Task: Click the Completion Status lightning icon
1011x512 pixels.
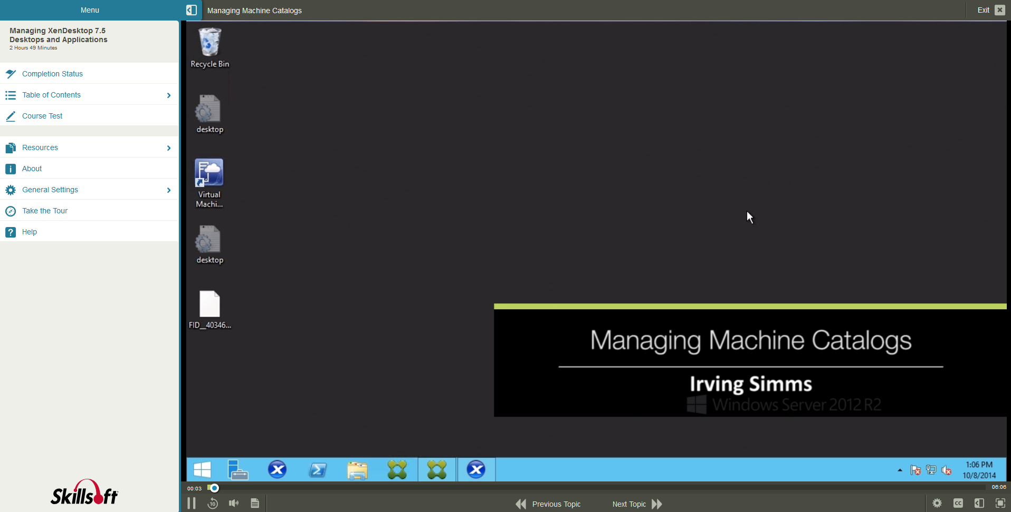Action: 11,74
